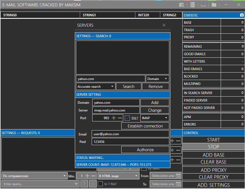Open ADD. SETTINGS button
The image size is (245, 189).
214,185
